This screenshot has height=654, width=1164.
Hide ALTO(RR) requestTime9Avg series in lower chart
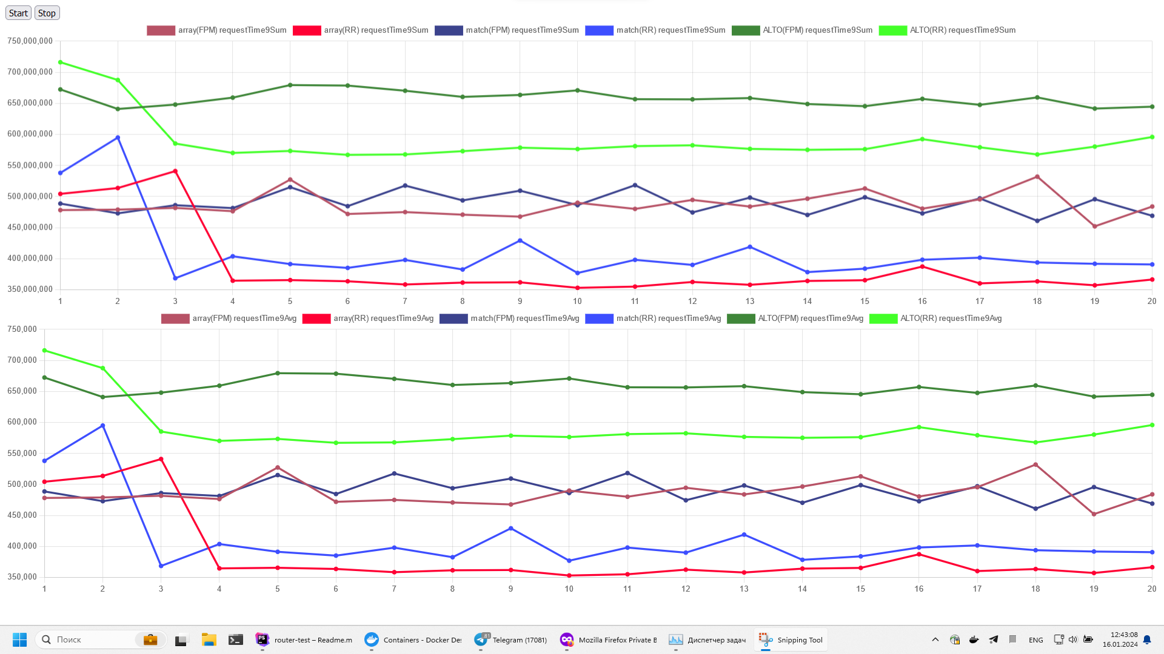pos(935,318)
